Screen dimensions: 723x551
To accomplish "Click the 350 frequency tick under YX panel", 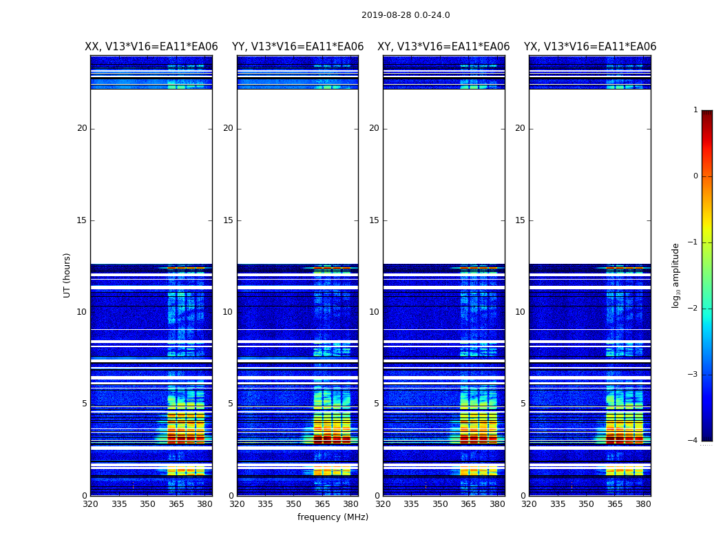I will pyautogui.click(x=586, y=504).
